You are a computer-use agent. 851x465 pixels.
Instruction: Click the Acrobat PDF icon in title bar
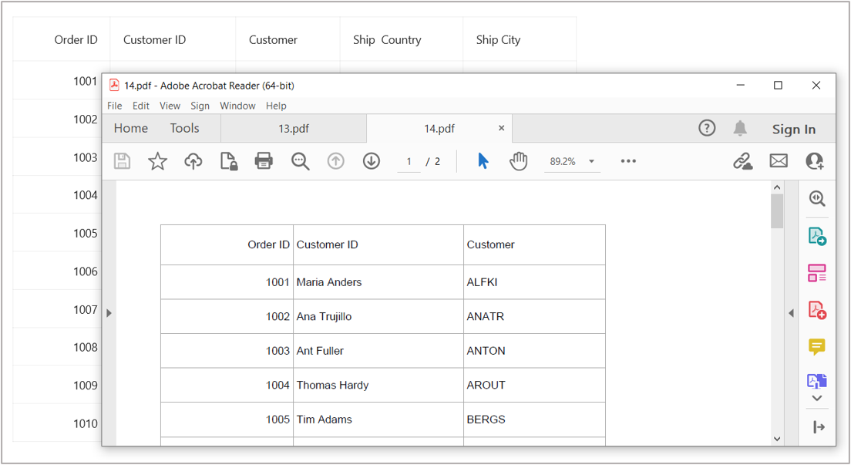[114, 85]
